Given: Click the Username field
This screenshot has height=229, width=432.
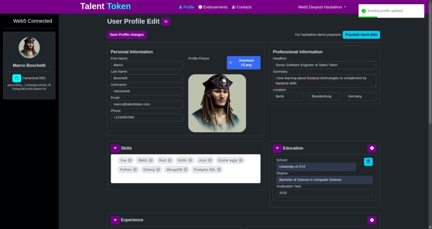Looking at the screenshot, I should (x=147, y=91).
